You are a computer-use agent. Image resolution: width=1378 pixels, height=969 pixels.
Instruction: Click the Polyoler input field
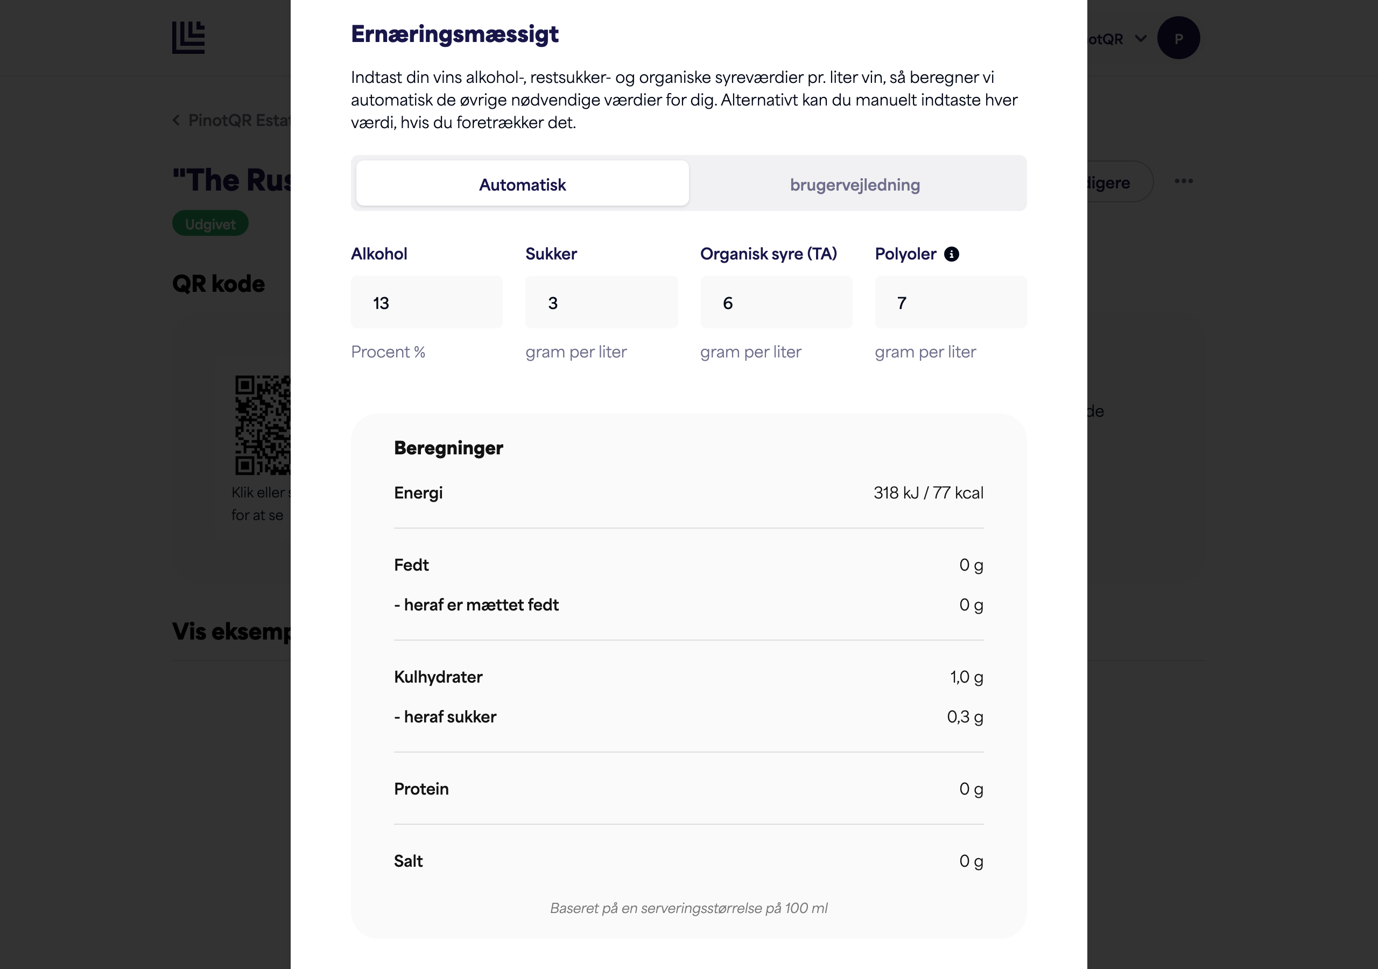point(951,302)
